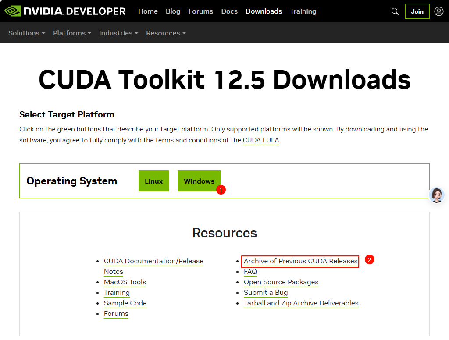The height and width of the screenshot is (340, 449).
Task: Navigate to Forums in top navigation
Action: point(200,11)
